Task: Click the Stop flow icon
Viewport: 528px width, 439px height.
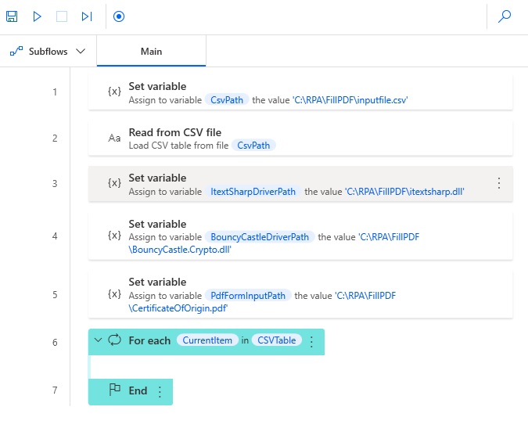Action: pos(62,16)
